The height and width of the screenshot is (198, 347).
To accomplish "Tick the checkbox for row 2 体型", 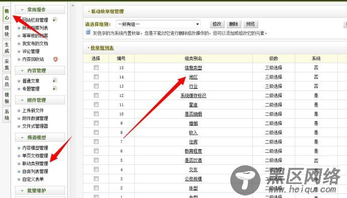I will [x=96, y=188].
